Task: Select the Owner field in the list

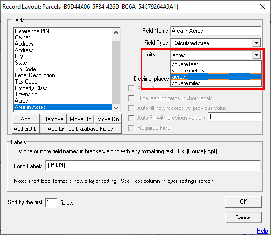Action: [x=63, y=37]
